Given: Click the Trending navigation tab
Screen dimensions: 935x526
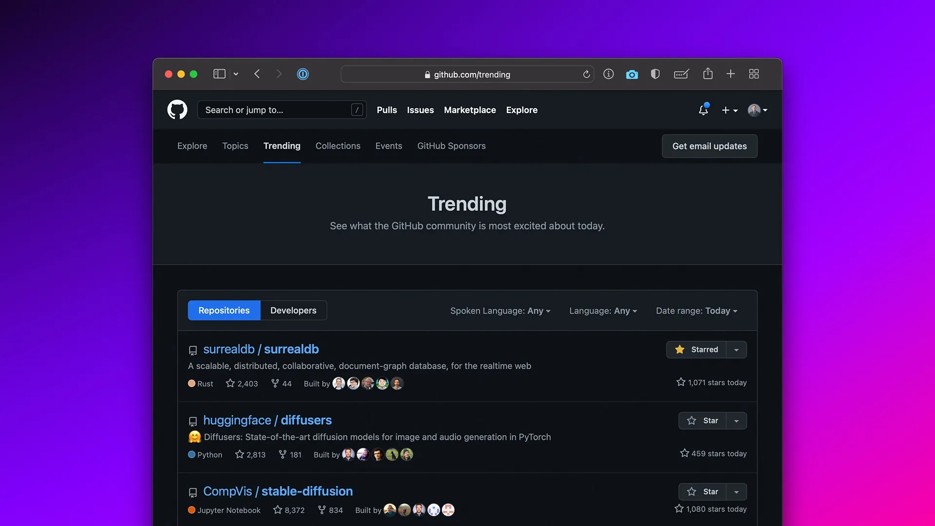Looking at the screenshot, I should tap(282, 146).
